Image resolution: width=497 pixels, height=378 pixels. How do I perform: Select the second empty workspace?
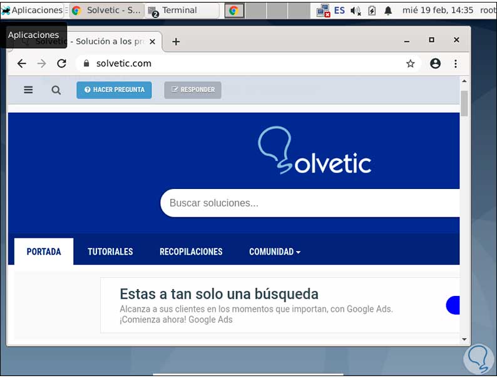[x=277, y=11]
